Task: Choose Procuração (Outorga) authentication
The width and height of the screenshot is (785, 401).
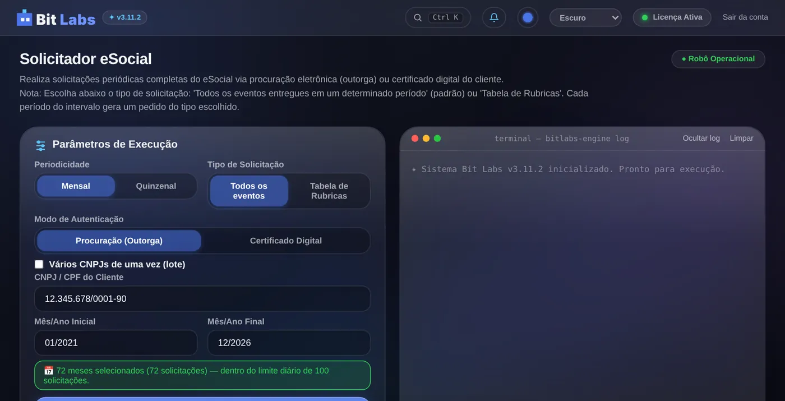Action: 119,241
